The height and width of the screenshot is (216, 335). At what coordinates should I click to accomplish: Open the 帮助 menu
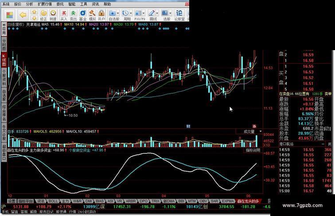[107, 4]
